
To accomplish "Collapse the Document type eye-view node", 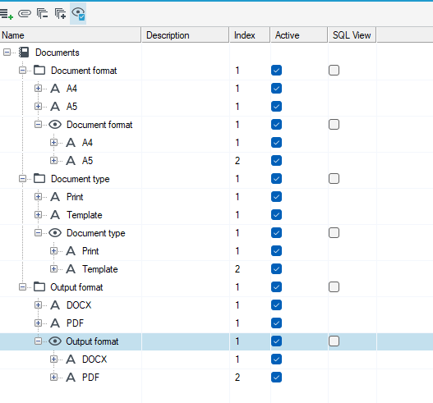I will (38, 233).
